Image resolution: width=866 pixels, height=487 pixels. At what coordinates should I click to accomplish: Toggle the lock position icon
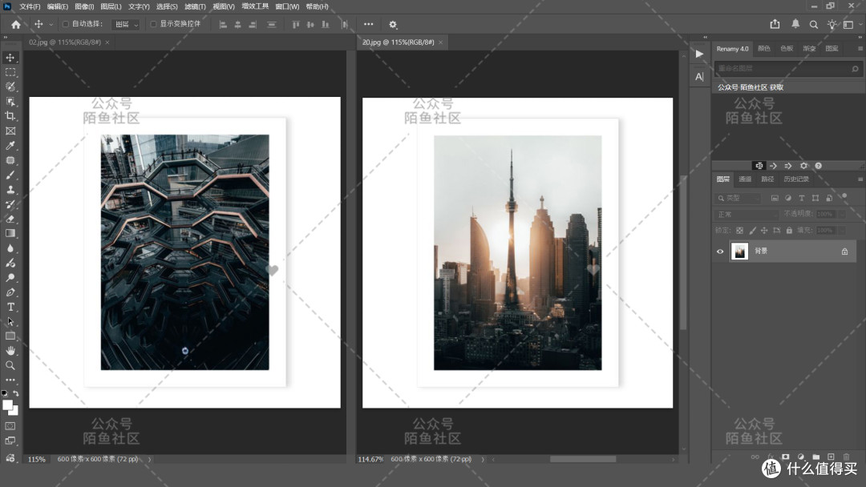(764, 230)
